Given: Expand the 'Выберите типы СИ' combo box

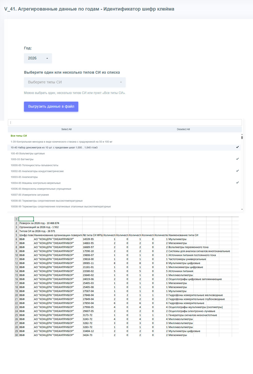Looking at the screenshot, I should coord(75,82).
